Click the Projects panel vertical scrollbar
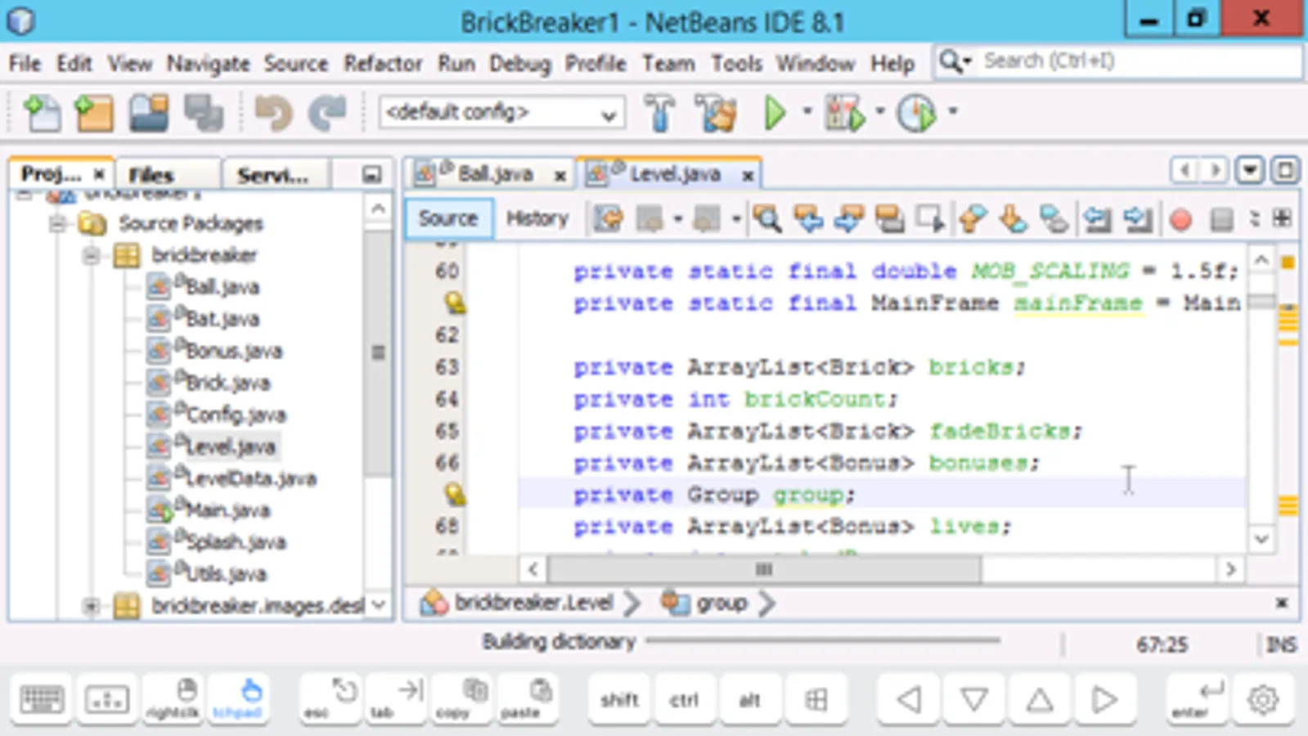Viewport: 1308px width, 736px height. coord(377,352)
